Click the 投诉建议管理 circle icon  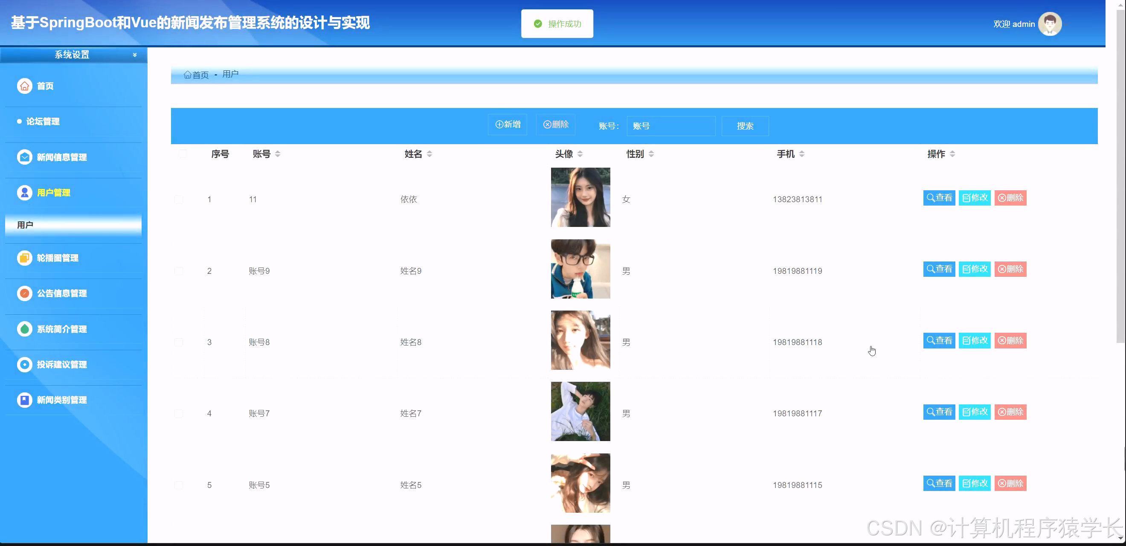coord(24,364)
